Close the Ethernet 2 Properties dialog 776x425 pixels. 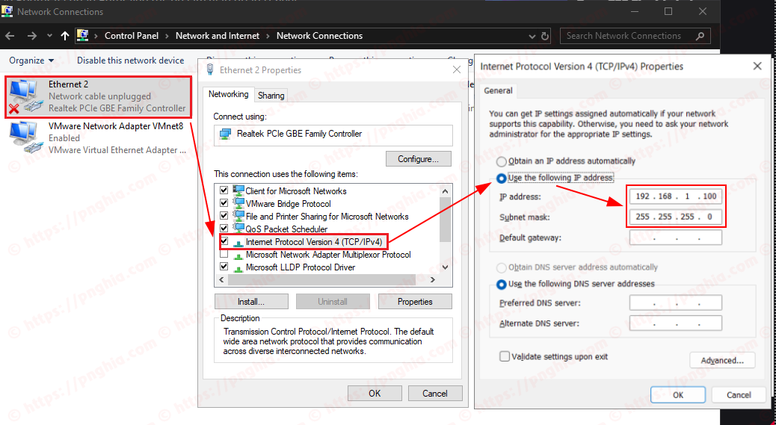coord(457,70)
